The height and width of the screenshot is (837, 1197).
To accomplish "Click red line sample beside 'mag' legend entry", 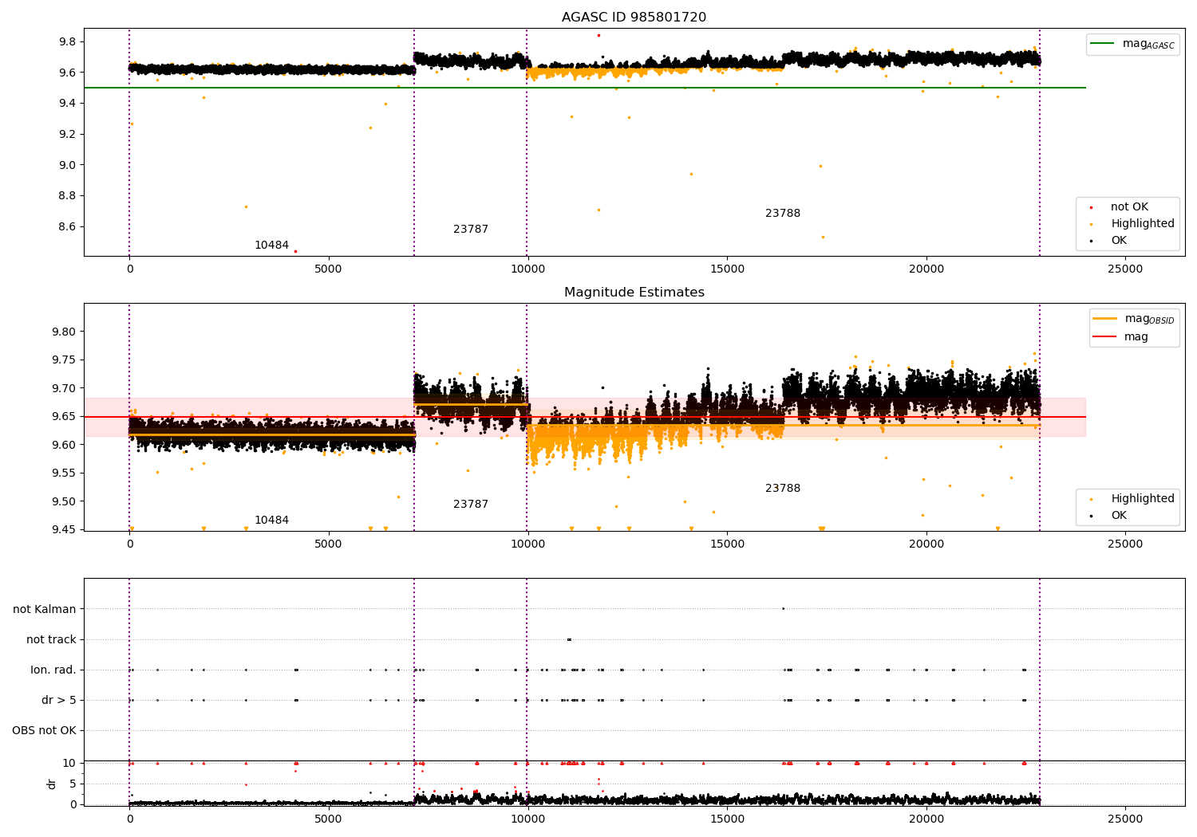I will tap(1105, 337).
